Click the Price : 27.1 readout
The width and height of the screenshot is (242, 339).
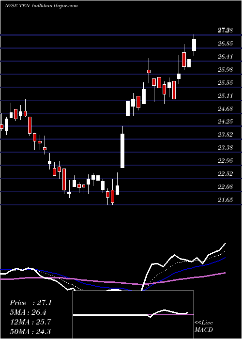click(x=30, y=303)
